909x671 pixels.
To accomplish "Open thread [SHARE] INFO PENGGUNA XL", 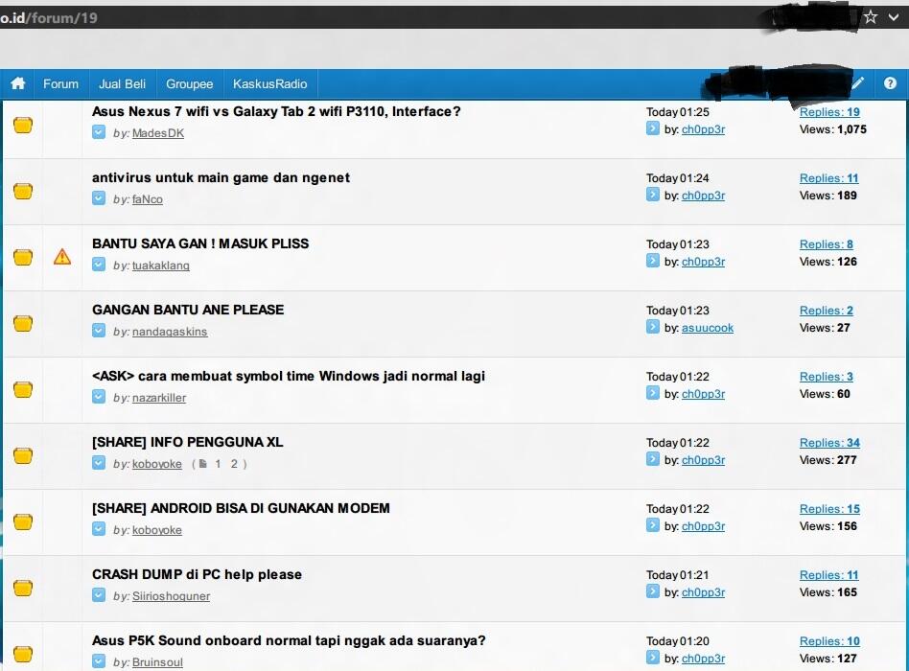I will (x=187, y=442).
